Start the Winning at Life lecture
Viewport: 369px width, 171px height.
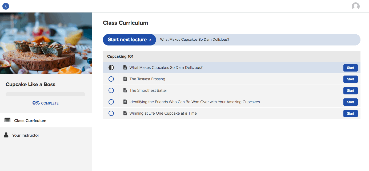click(350, 114)
